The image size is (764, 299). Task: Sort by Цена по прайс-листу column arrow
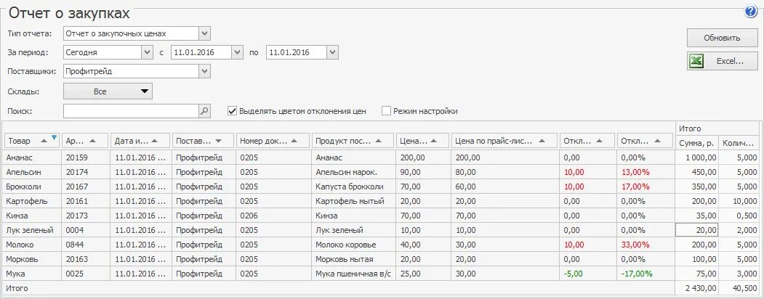542,141
